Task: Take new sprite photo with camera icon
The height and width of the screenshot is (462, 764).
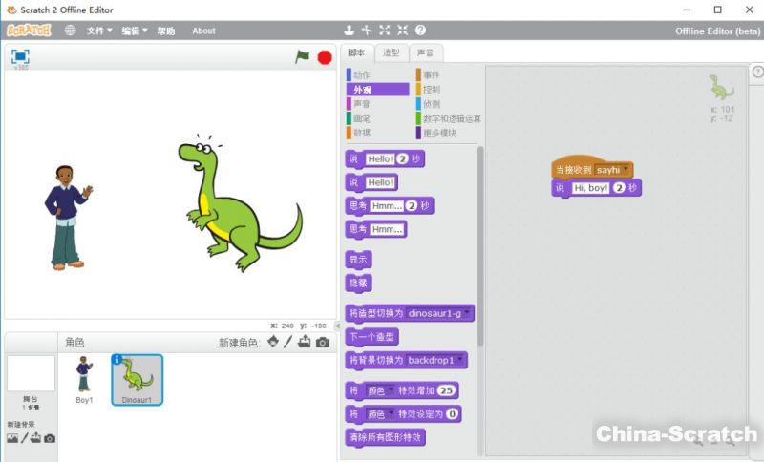Action: 323,342
